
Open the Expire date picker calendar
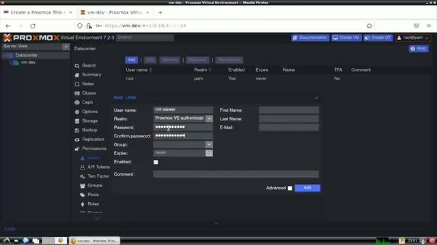[209, 153]
